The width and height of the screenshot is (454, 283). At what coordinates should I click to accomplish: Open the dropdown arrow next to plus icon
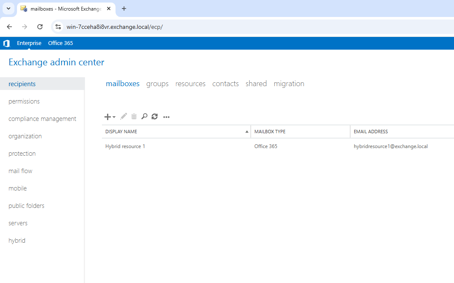coord(114,117)
